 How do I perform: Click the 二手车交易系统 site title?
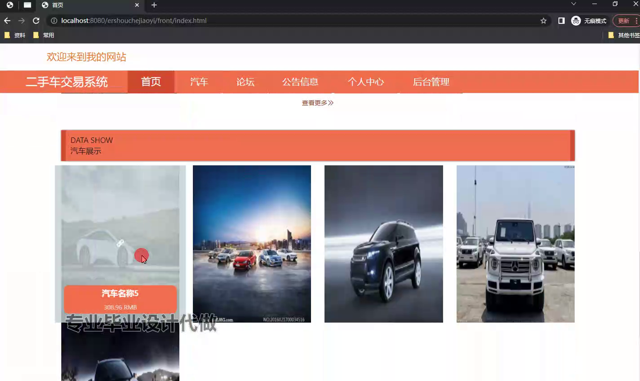(67, 82)
